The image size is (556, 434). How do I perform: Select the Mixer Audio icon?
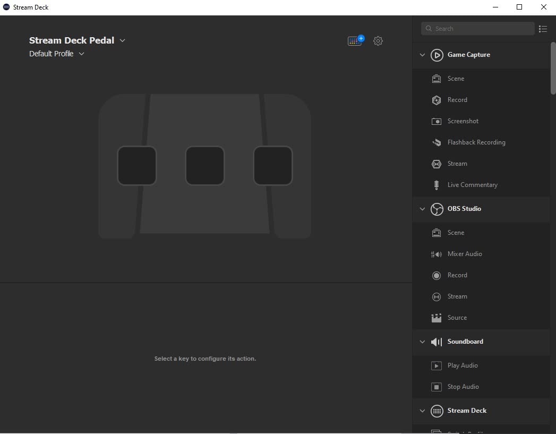(x=436, y=254)
